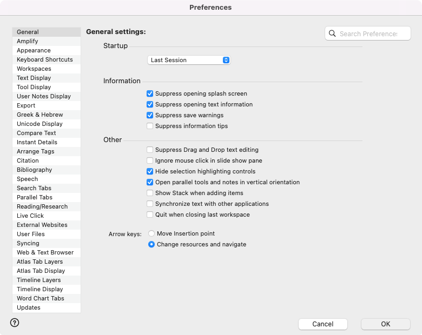
Task: Check Show Stack when adding items
Action: tap(150, 193)
